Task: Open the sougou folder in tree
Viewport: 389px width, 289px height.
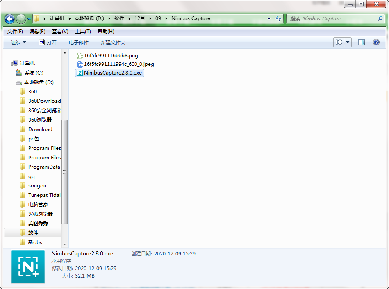Action: [x=33, y=186]
